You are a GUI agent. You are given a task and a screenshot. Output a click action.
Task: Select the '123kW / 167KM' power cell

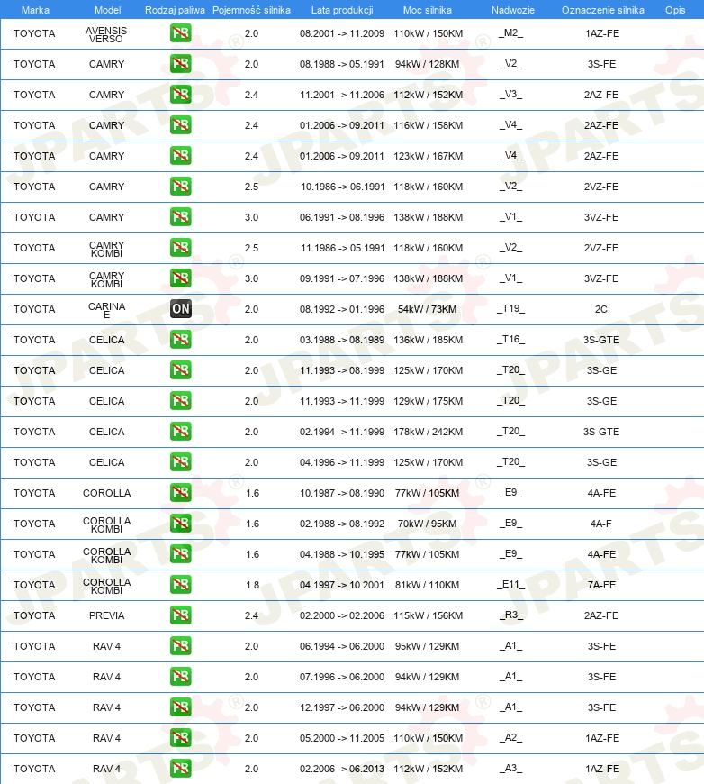[429, 156]
